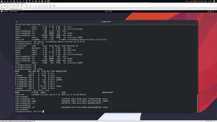Click Windows tray network icon

point(201,1)
